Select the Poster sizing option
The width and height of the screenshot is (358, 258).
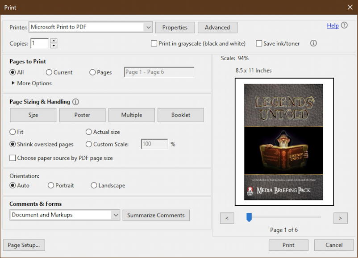click(x=82, y=115)
